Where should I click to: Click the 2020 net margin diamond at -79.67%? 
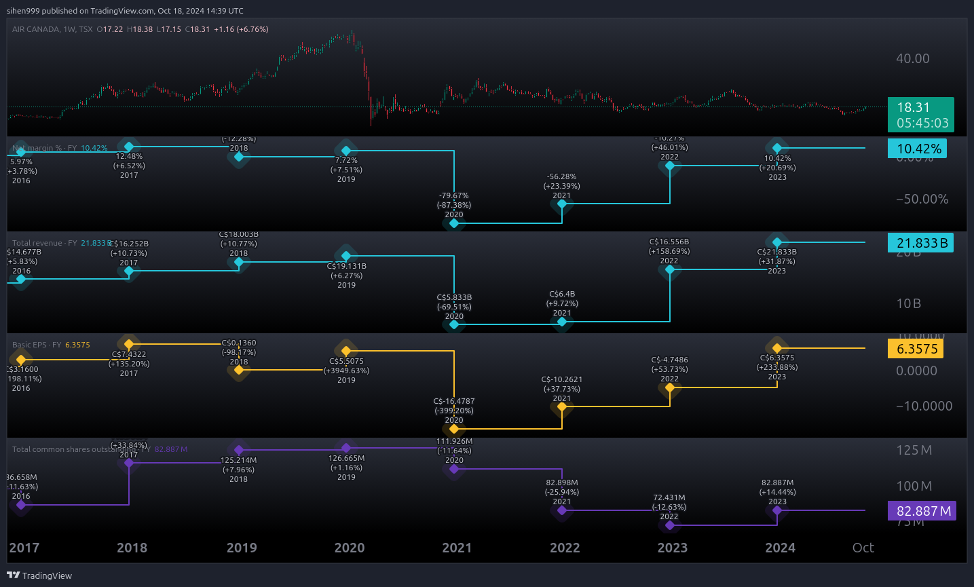(454, 223)
